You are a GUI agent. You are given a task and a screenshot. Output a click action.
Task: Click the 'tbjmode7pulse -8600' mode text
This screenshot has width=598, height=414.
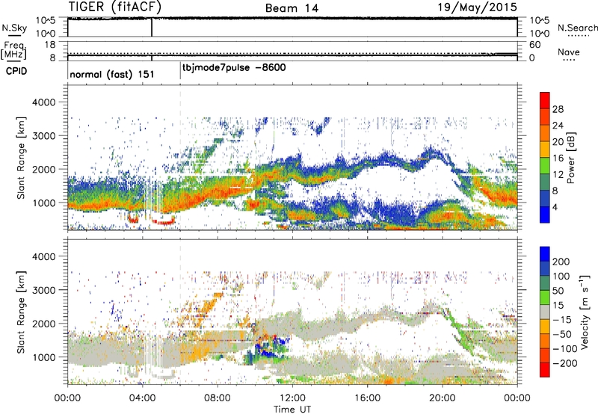coord(234,68)
